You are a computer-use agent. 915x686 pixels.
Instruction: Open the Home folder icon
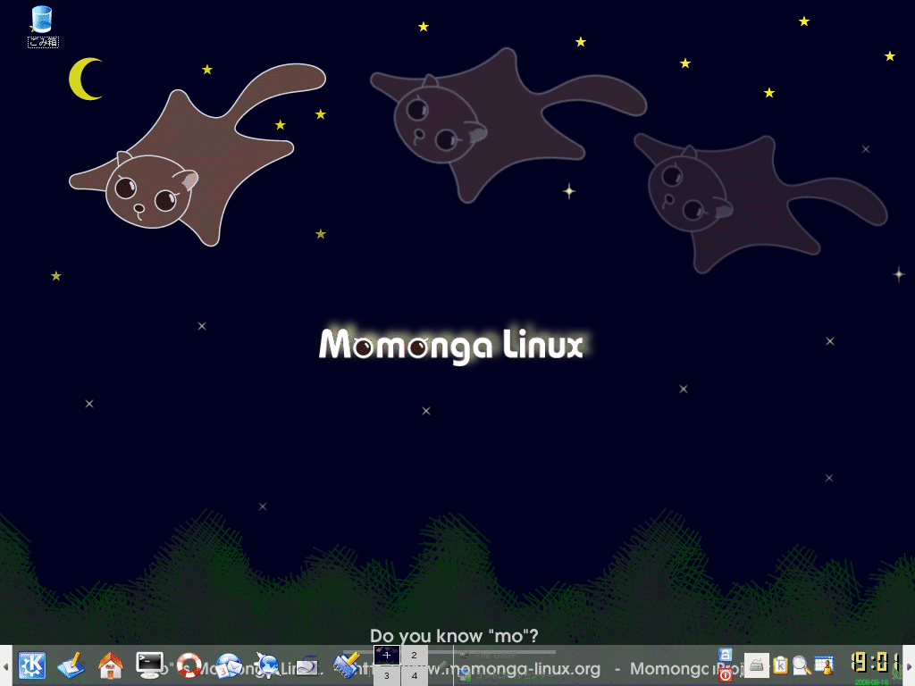click(110, 665)
